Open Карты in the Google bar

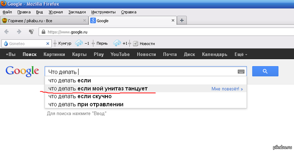[x=79, y=54]
